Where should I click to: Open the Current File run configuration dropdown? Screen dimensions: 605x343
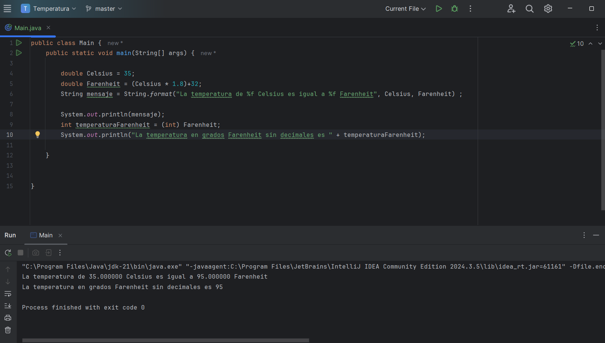pos(405,9)
